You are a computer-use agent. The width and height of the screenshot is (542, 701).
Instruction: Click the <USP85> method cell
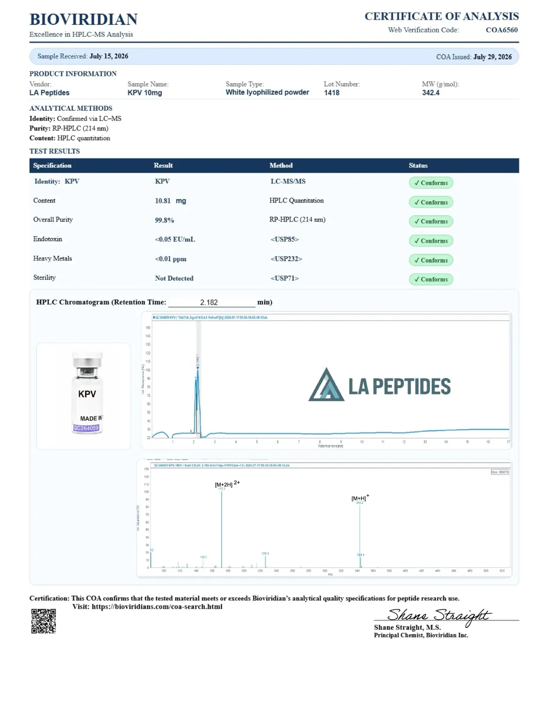click(285, 239)
